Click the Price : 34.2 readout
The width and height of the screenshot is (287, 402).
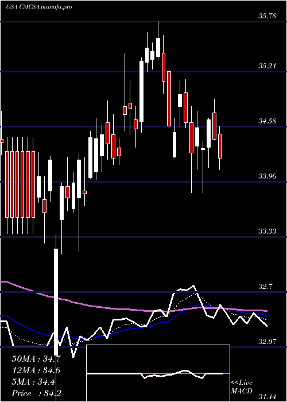pyautogui.click(x=36, y=393)
